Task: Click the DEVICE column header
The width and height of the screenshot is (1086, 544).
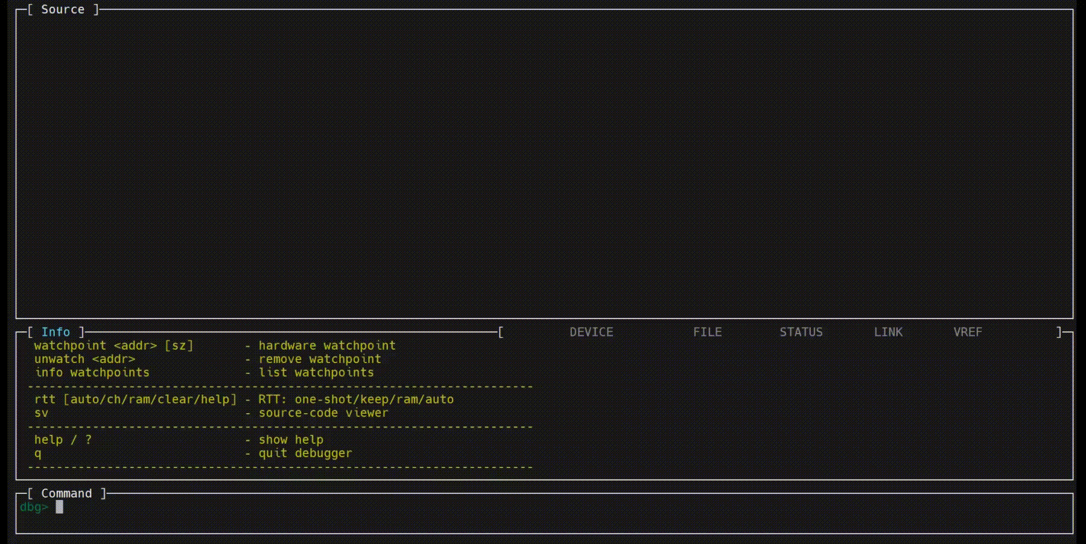Action: [x=591, y=332]
